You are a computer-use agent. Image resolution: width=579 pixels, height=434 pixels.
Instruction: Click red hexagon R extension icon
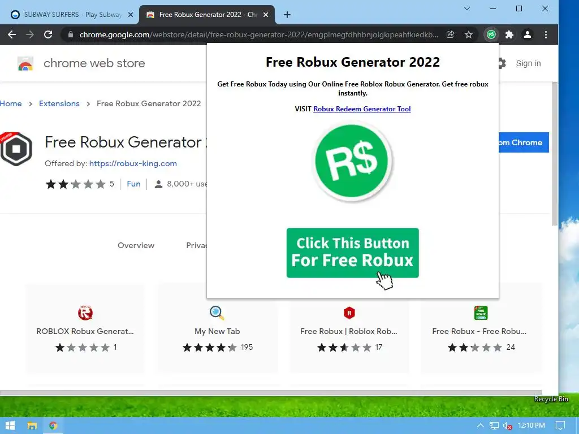point(349,313)
